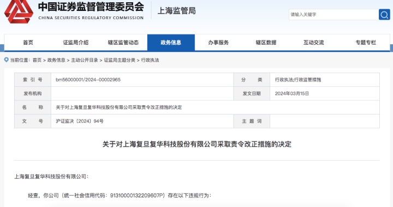Click the 索引号 label cell
The width and height of the screenshot is (393, 207).
(33, 80)
